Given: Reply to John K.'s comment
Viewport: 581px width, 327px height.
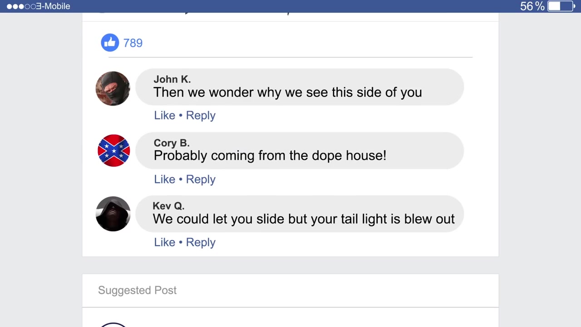Looking at the screenshot, I should point(200,115).
